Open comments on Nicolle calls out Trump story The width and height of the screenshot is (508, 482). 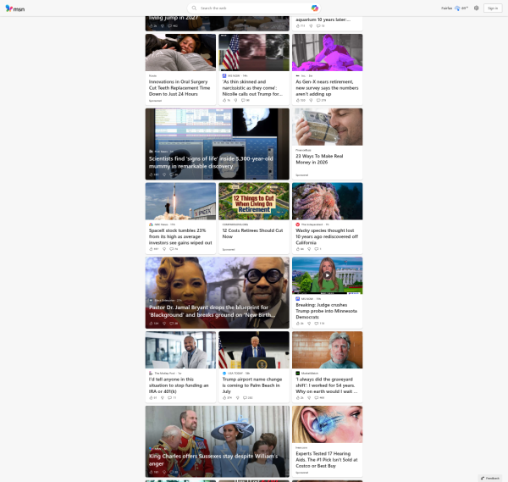pos(246,100)
